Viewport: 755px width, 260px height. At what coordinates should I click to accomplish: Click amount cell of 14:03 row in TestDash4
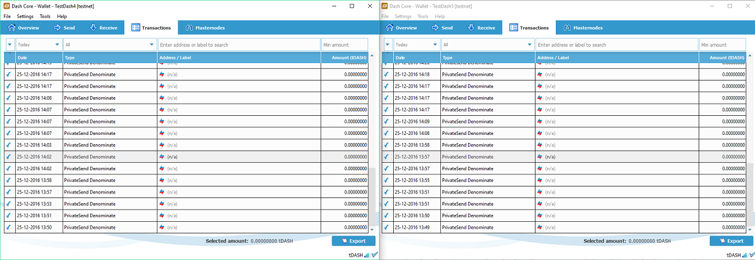(x=344, y=145)
